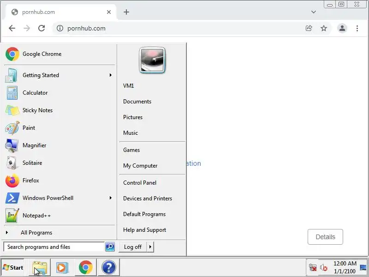The image size is (369, 277).
Task: Click the search magnifier button in Start menu
Action: click(110, 247)
